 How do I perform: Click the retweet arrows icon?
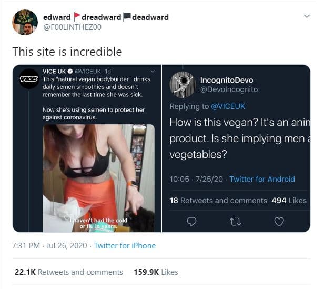236,222
